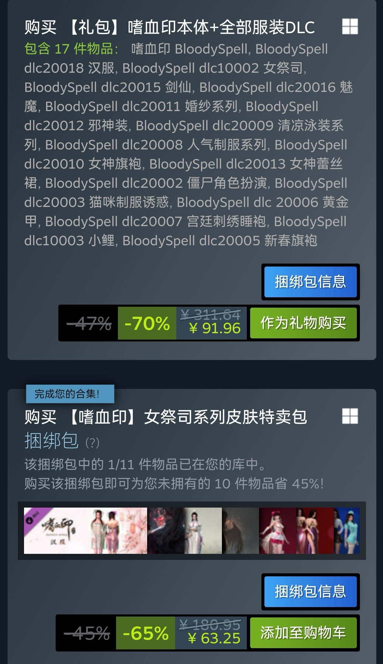Open 捆绑包信息 for the 礼包 bundle

[310, 282]
